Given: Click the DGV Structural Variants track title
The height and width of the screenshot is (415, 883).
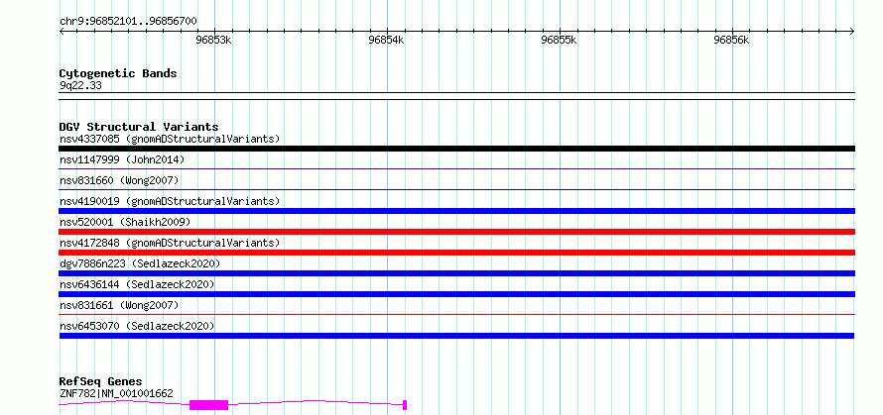Looking at the screenshot, I should (139, 127).
